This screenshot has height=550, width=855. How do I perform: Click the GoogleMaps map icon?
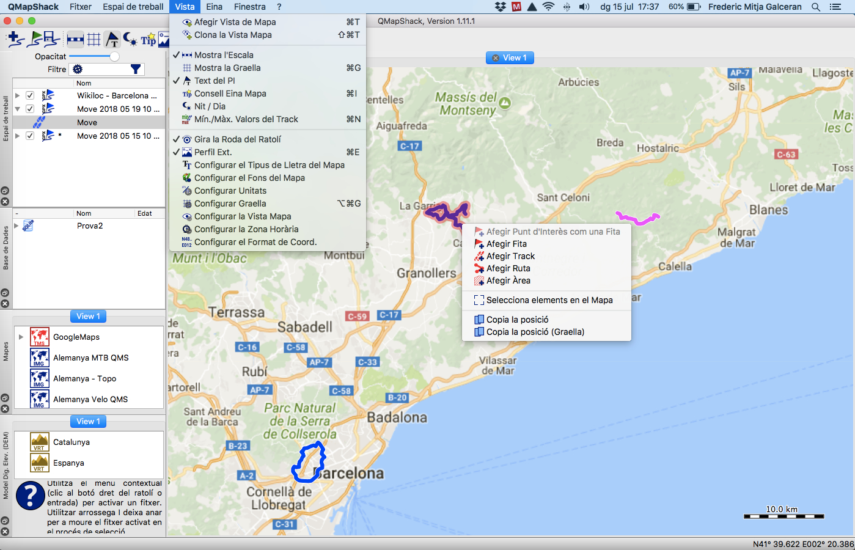40,337
